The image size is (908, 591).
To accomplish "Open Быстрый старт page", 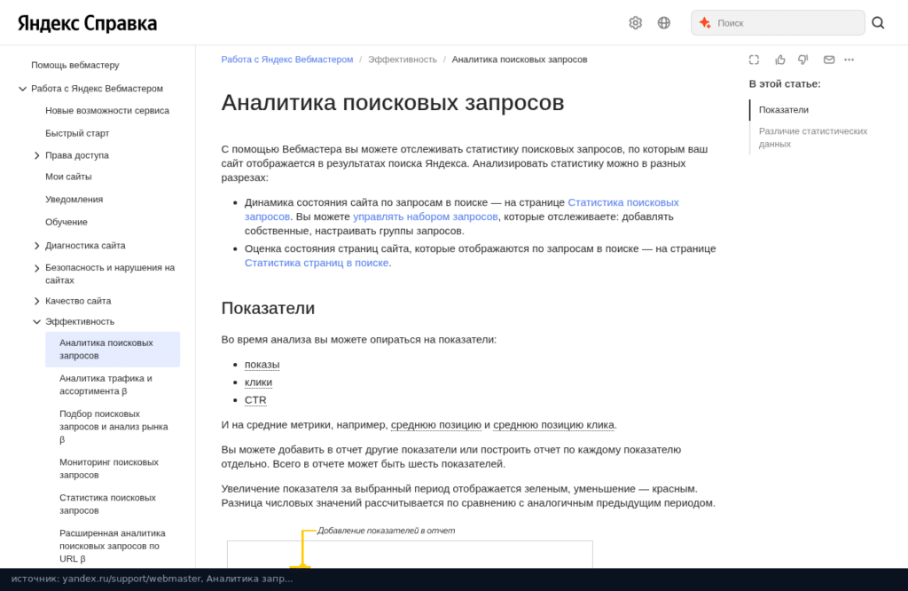I will 77,133.
